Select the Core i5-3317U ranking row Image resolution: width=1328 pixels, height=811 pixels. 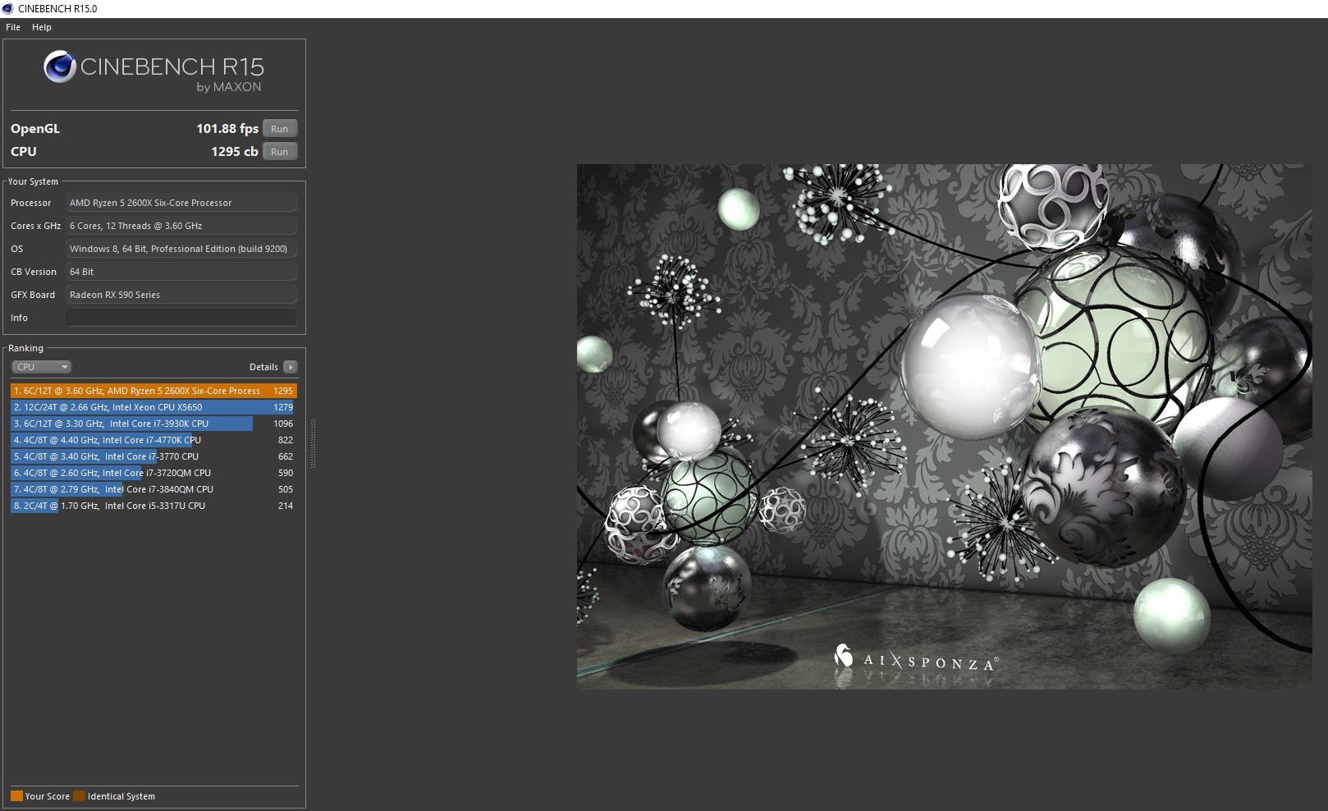point(153,506)
